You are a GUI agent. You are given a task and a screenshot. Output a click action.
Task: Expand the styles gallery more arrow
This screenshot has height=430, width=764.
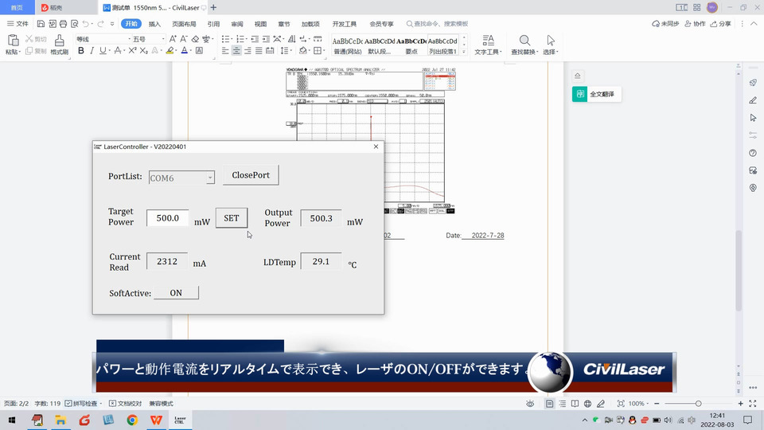pos(464,52)
